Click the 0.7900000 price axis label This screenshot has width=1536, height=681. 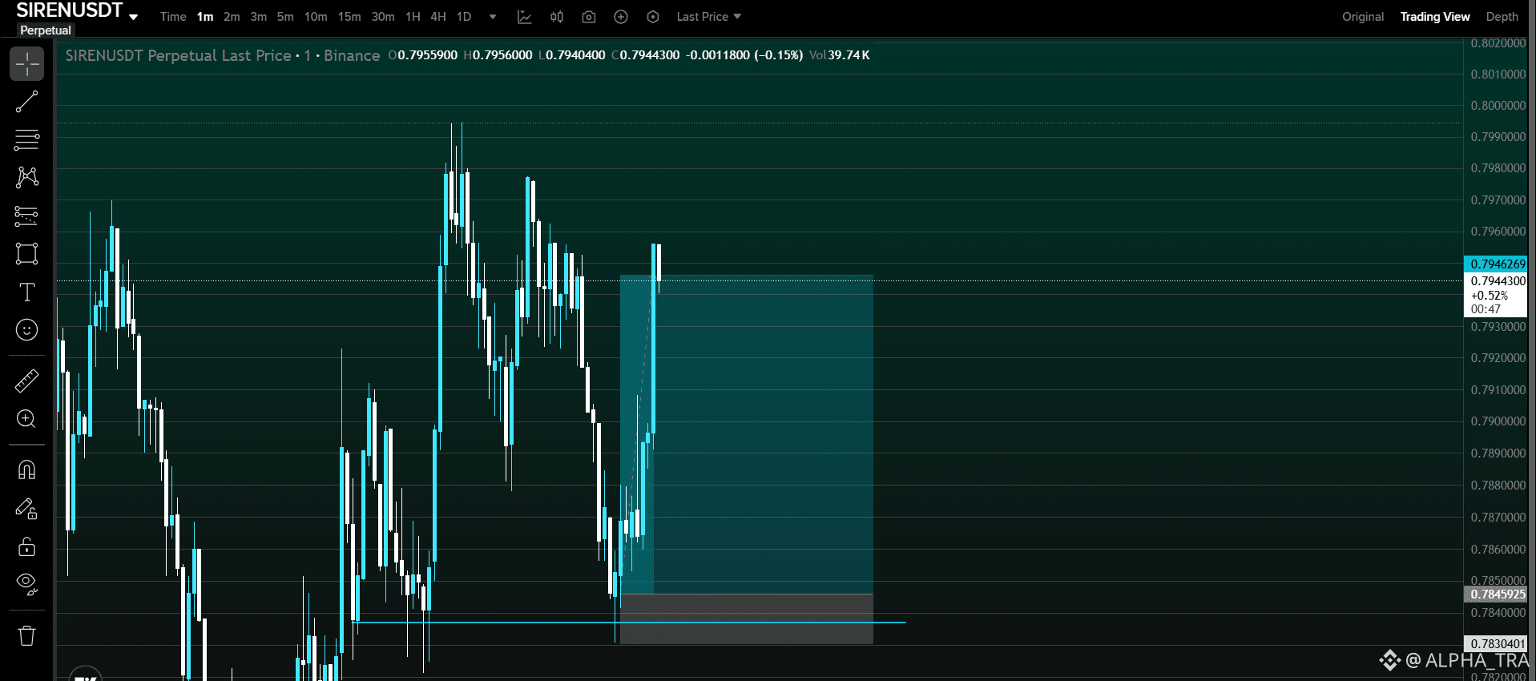[x=1498, y=421]
